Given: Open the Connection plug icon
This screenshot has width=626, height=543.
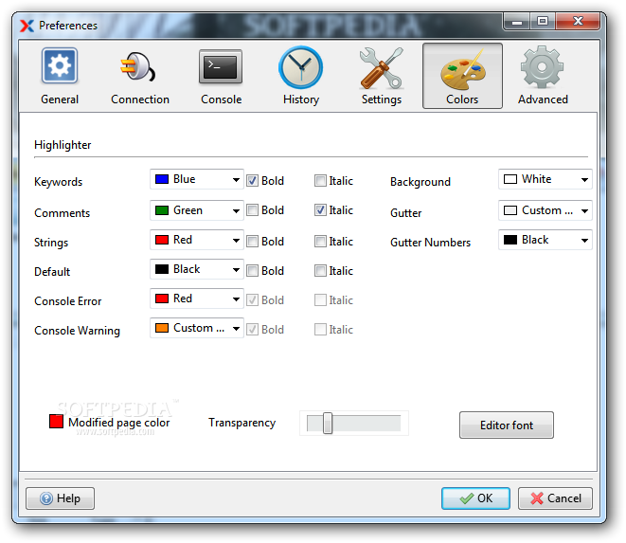Looking at the screenshot, I should point(138,66).
